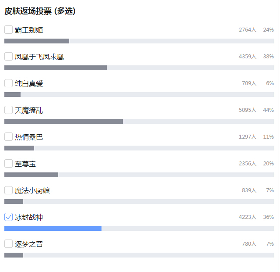Uncheck the 冰封战神 checkbox
Screen dimensions: 280x272
coord(8,217)
